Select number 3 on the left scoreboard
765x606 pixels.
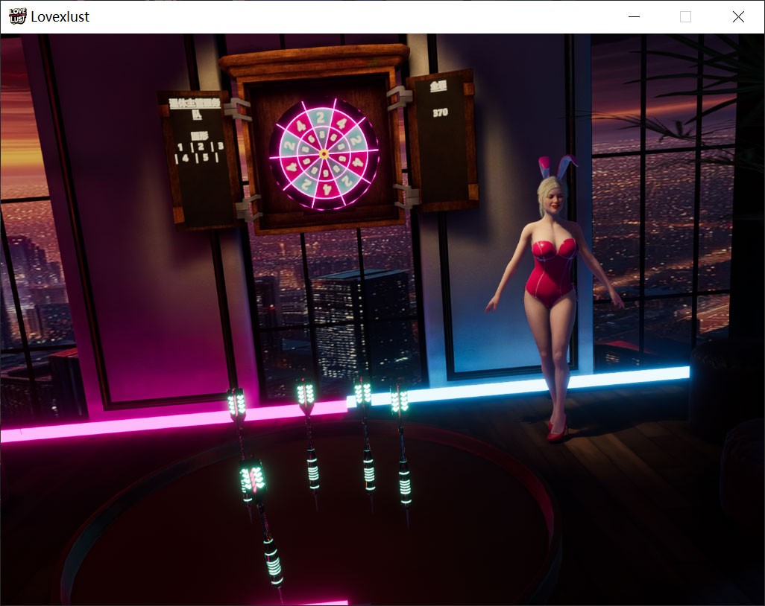point(220,147)
